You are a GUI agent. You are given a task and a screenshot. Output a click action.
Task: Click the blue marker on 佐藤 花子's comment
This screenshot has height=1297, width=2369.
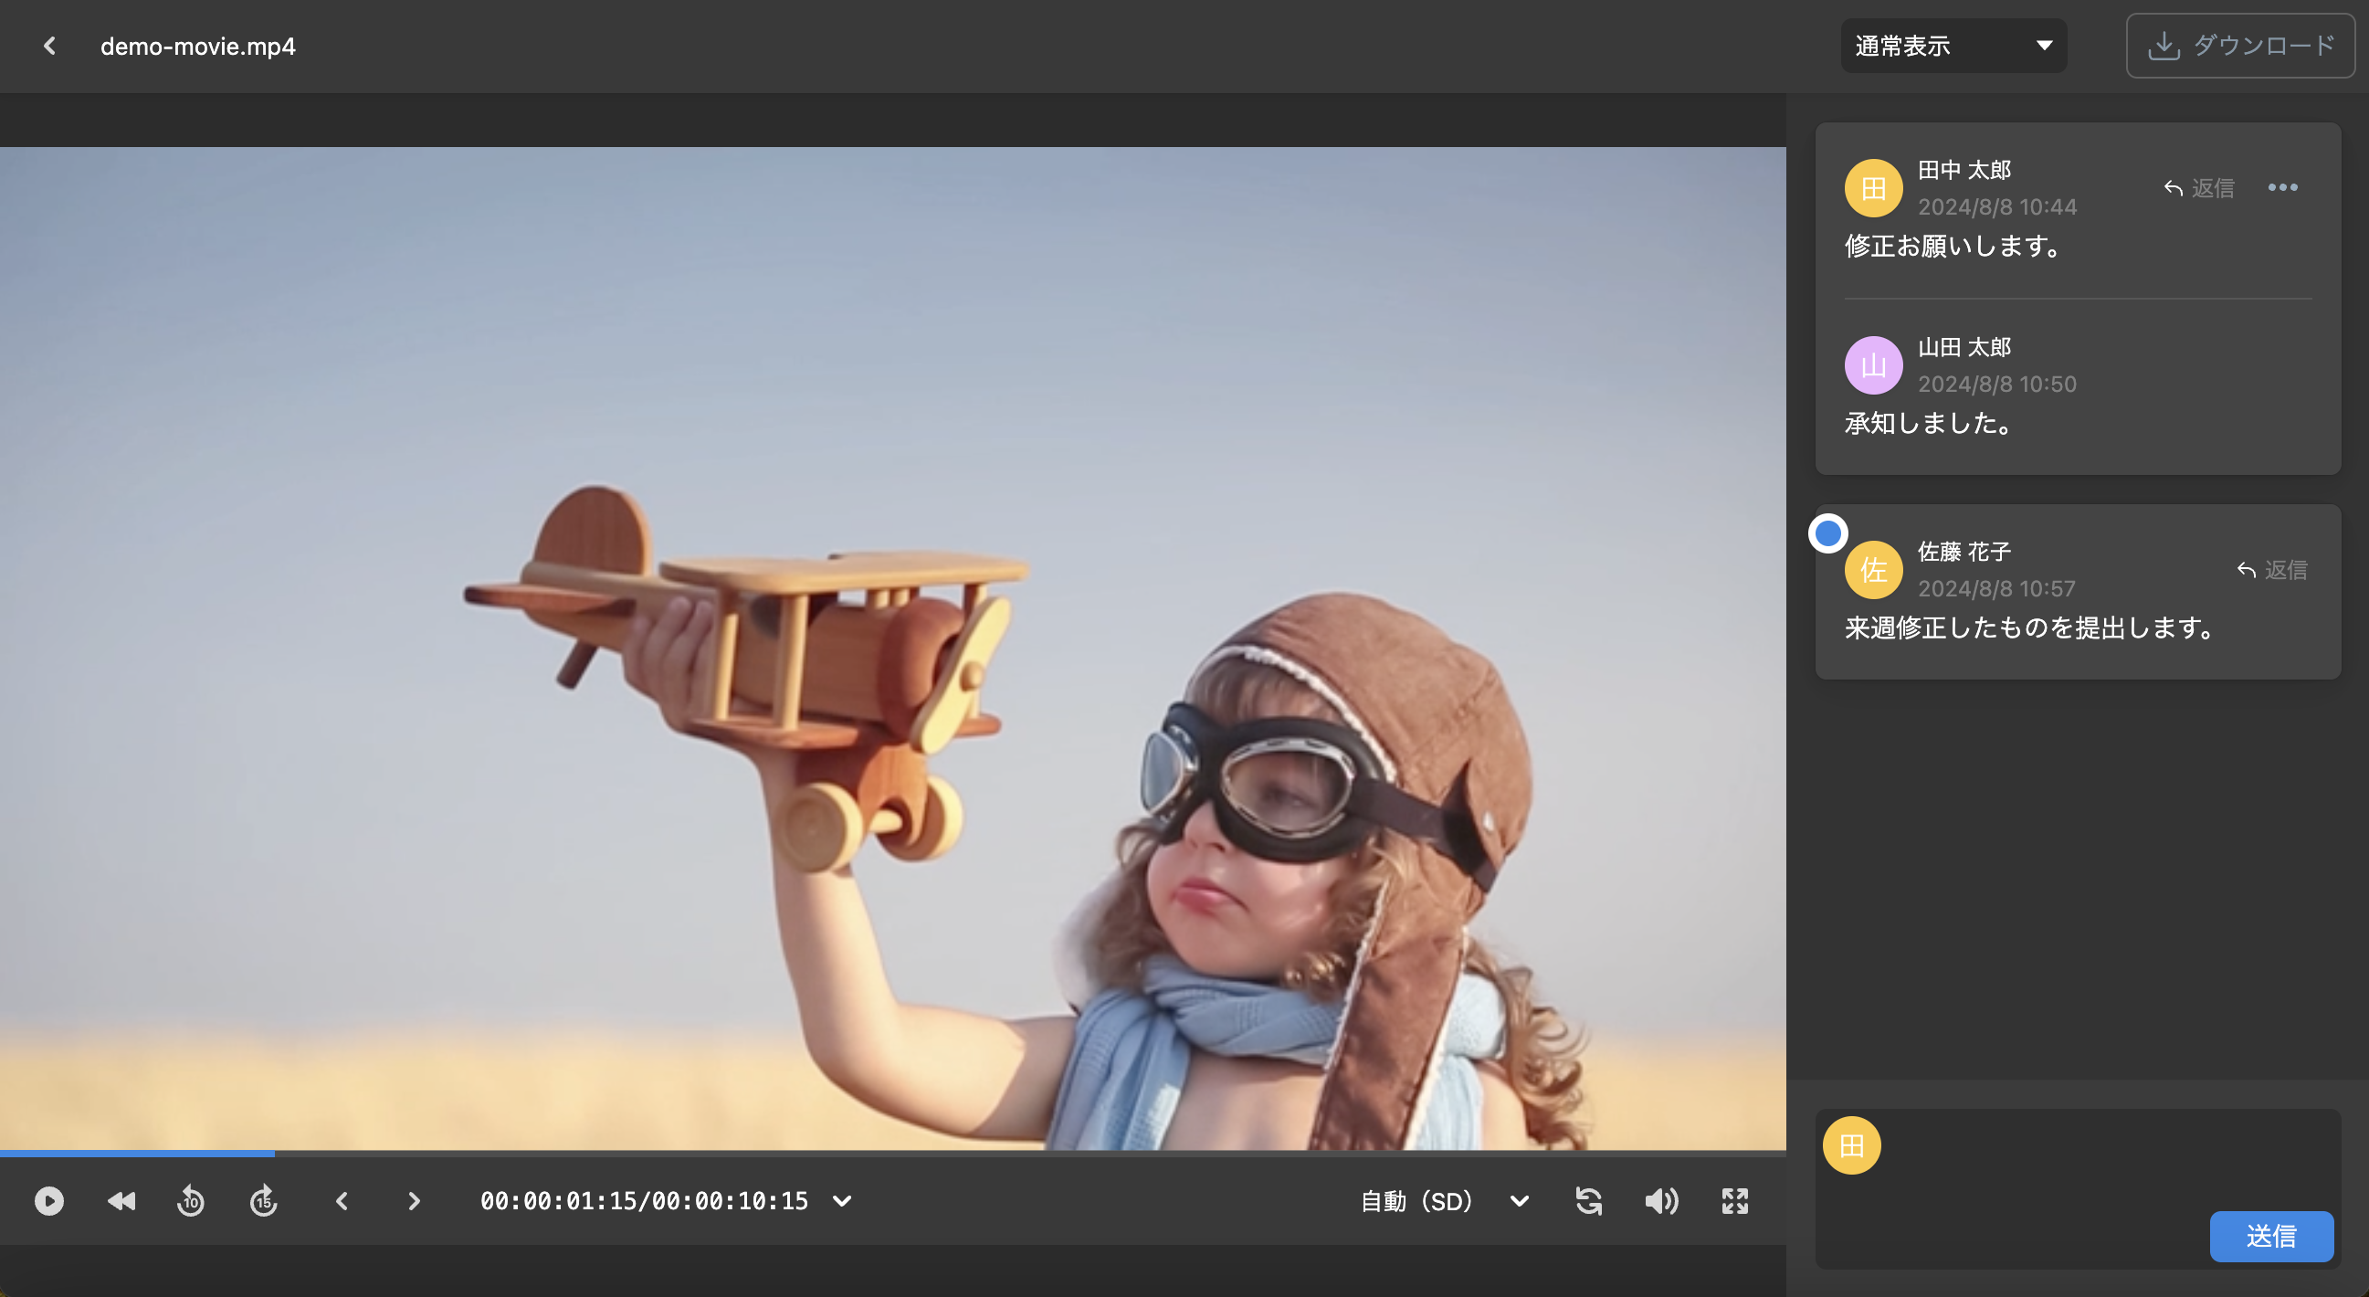point(1827,533)
